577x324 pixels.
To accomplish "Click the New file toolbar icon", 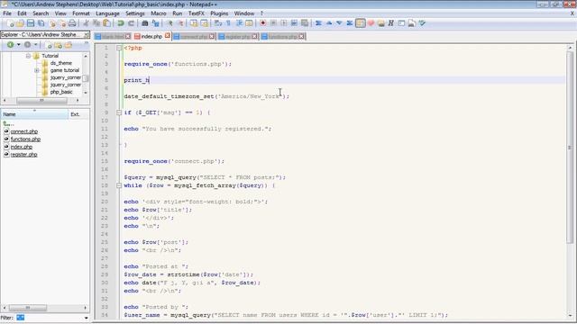I will (10, 23).
